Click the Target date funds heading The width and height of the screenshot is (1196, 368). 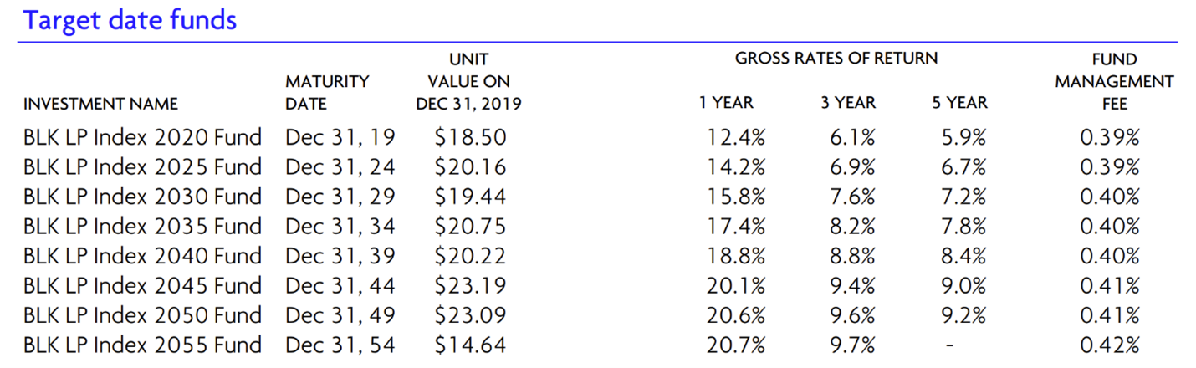tap(130, 19)
